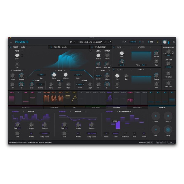Click the CPU percentage meter
The image size is (184, 184).
(171, 142)
